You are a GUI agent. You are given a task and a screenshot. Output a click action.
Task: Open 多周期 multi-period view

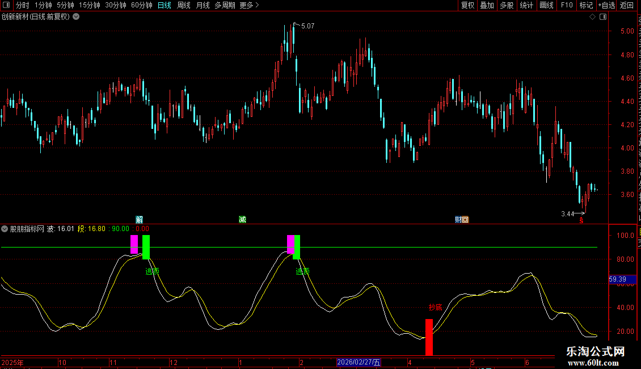pos(225,5)
